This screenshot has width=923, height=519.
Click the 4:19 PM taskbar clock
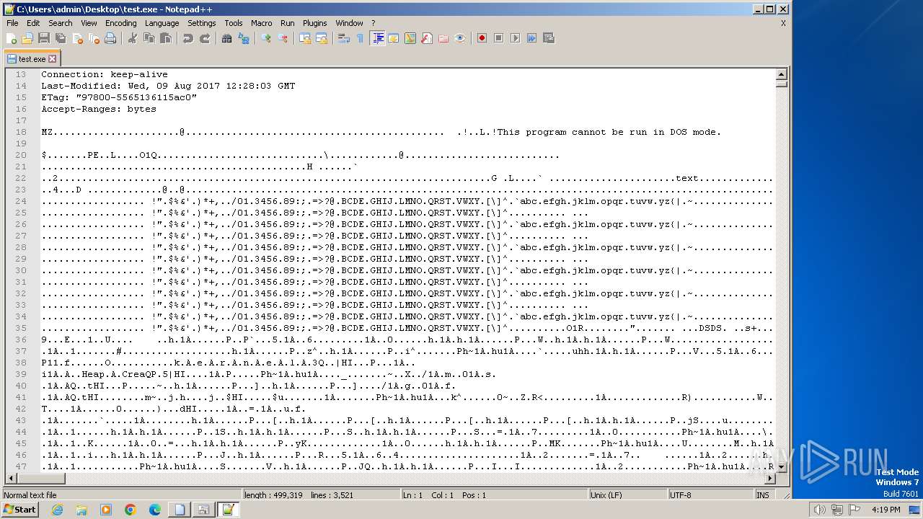pos(886,510)
